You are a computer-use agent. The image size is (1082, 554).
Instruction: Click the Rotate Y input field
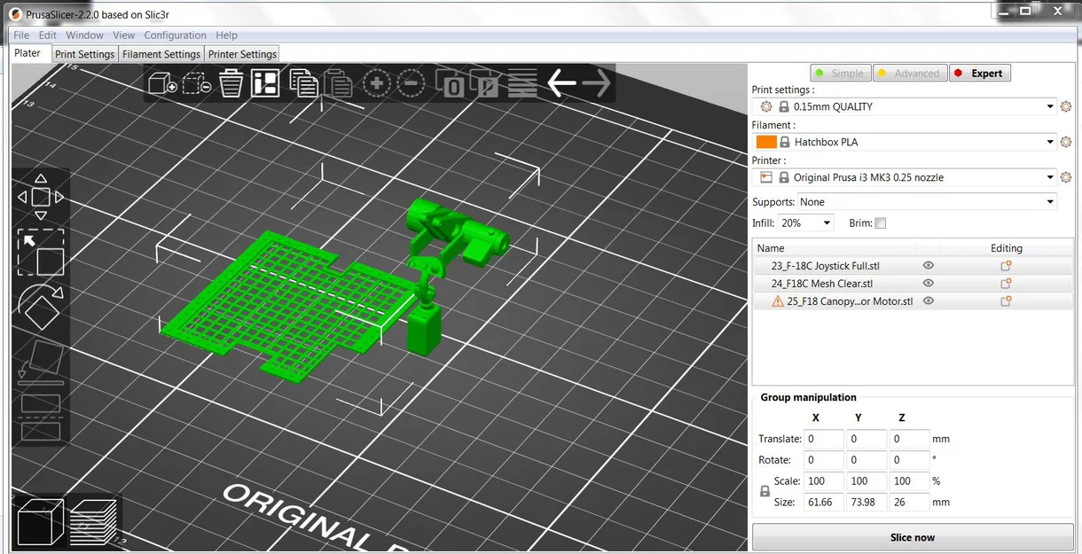pyautogui.click(x=866, y=460)
